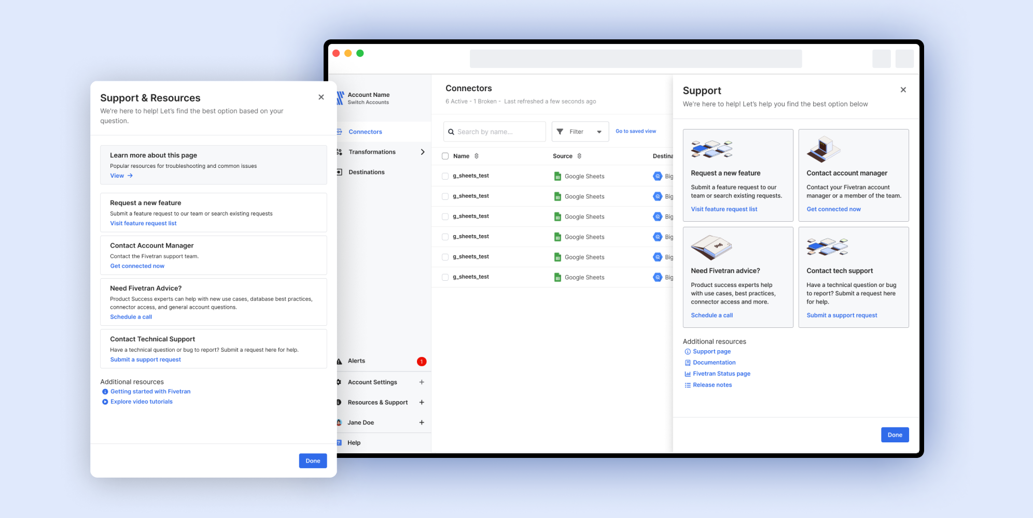Check the first g_sheets_test row checkbox

(x=445, y=176)
